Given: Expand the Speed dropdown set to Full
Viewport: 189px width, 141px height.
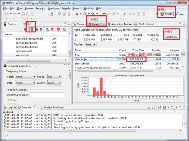Looking at the screenshot, I should 54,77.
